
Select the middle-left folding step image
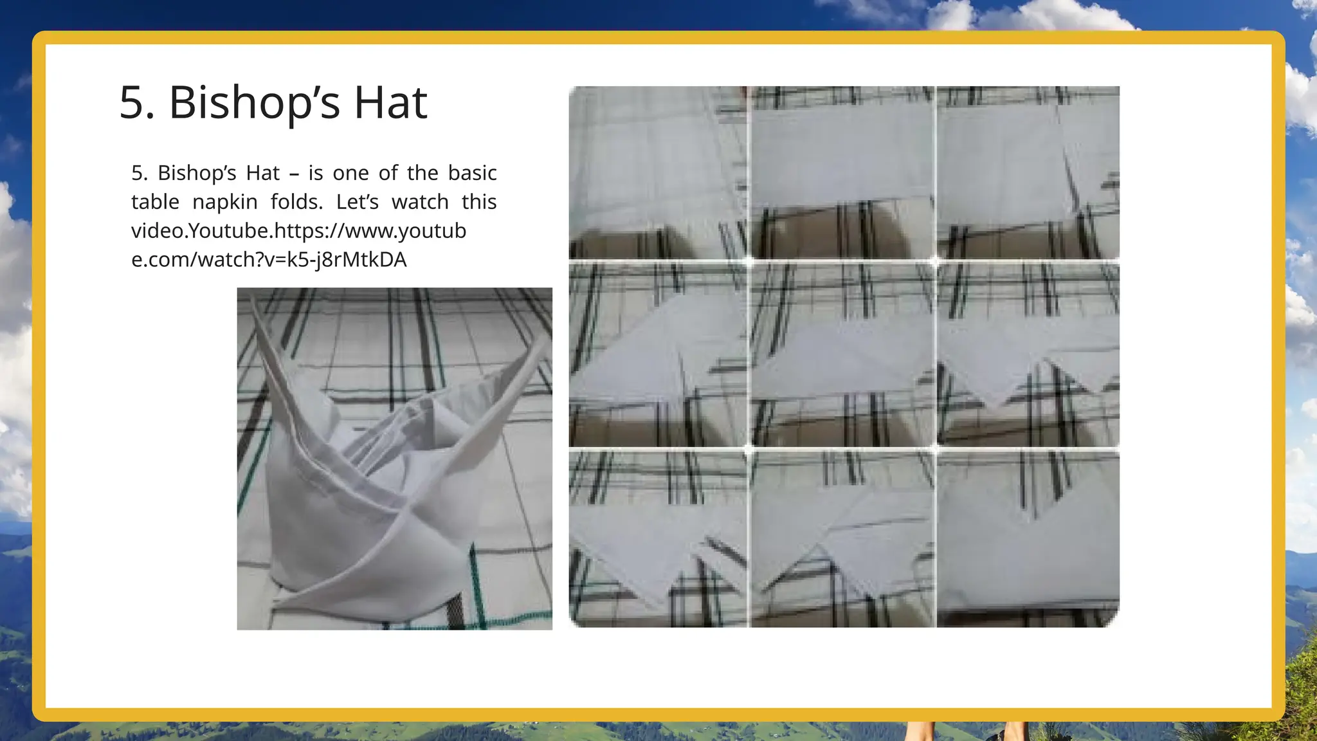658,354
